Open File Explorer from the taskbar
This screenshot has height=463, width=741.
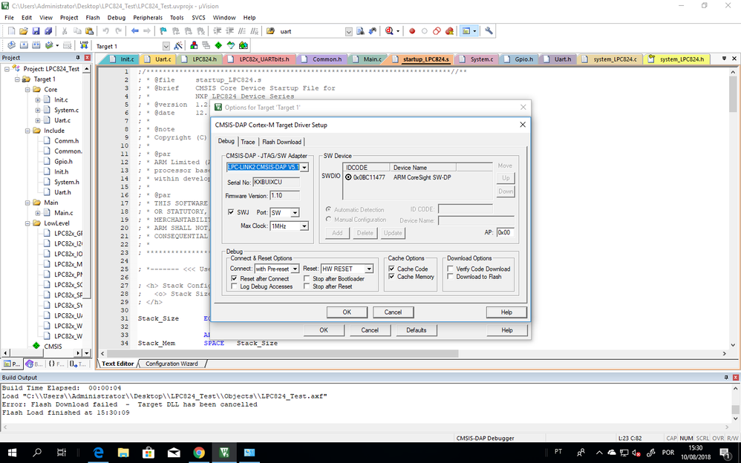click(123, 452)
